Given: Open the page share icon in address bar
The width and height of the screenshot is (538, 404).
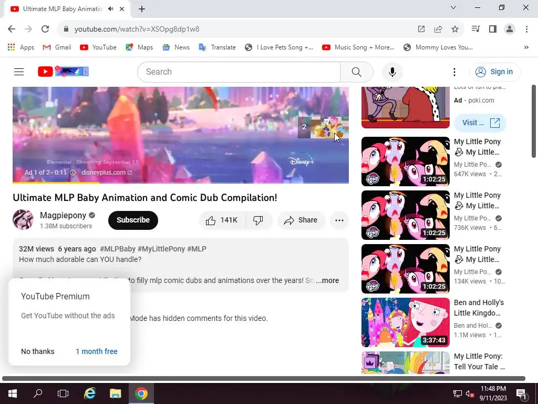Looking at the screenshot, I should pos(438,29).
